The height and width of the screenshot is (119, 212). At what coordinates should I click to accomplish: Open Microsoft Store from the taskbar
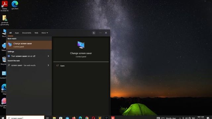[61, 118]
